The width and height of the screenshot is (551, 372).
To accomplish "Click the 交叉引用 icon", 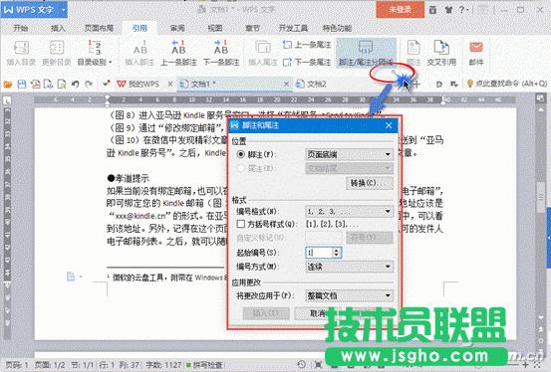I will point(441,53).
